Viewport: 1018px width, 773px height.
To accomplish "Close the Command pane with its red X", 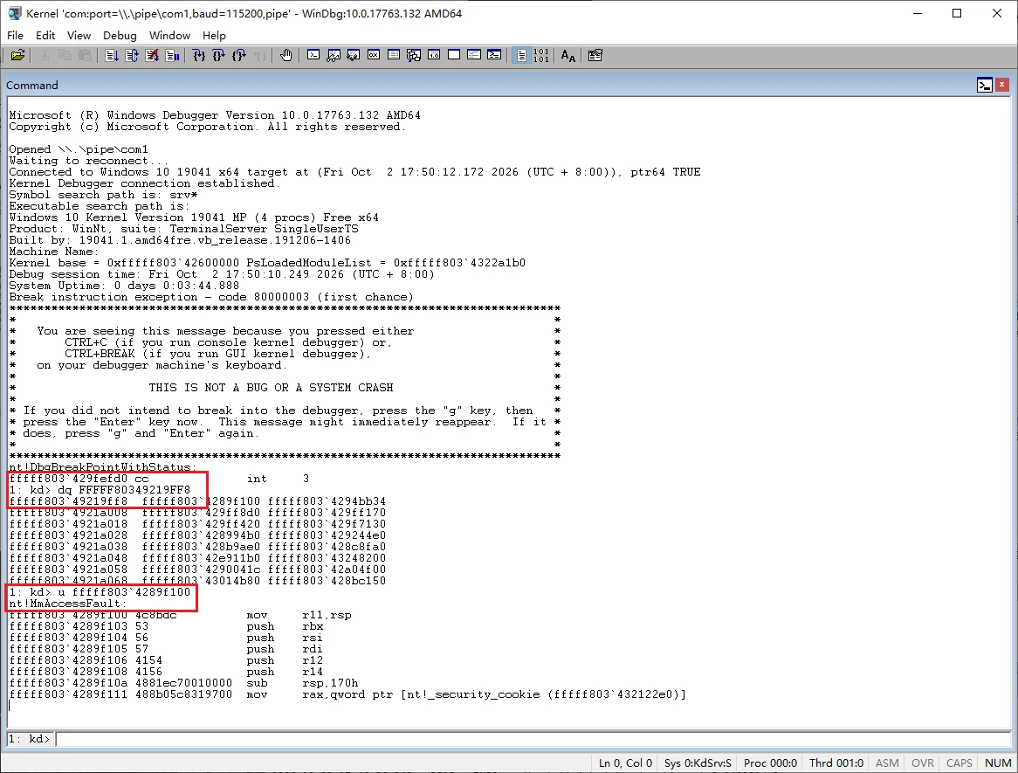I will [1001, 85].
